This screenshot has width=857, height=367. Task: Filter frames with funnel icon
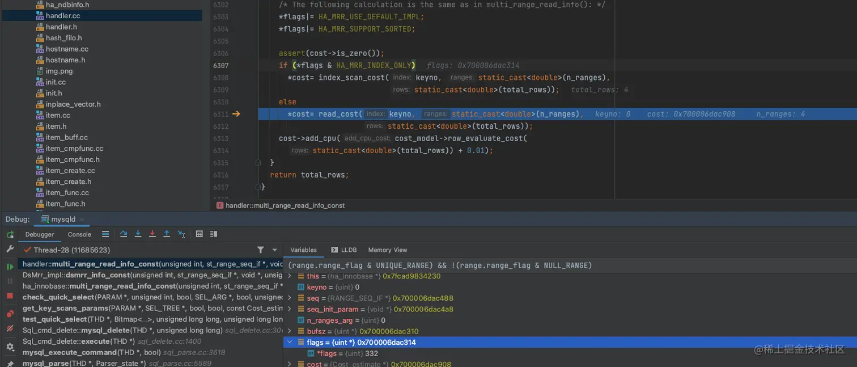pyautogui.click(x=260, y=250)
